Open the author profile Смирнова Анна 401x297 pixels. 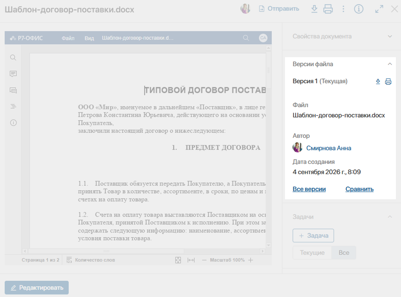click(328, 148)
